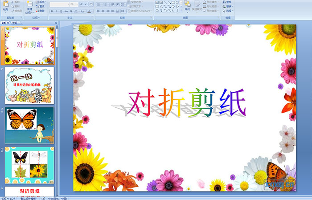312x200 pixels.
Task: Click the 中文(简体, 中国) language indicator
Action: (57, 199)
